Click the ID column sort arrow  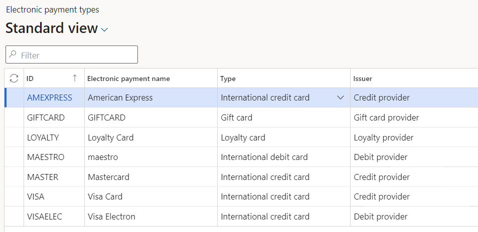[x=75, y=78]
